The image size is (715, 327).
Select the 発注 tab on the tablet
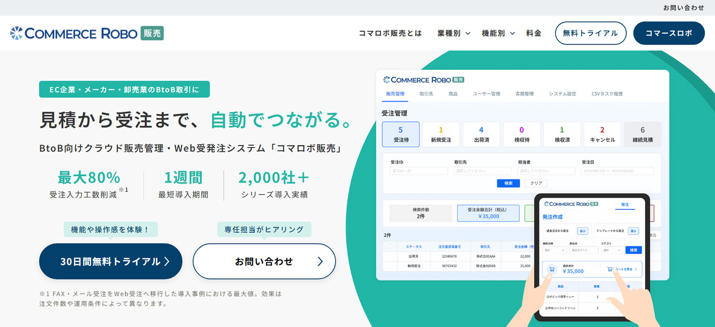625,205
